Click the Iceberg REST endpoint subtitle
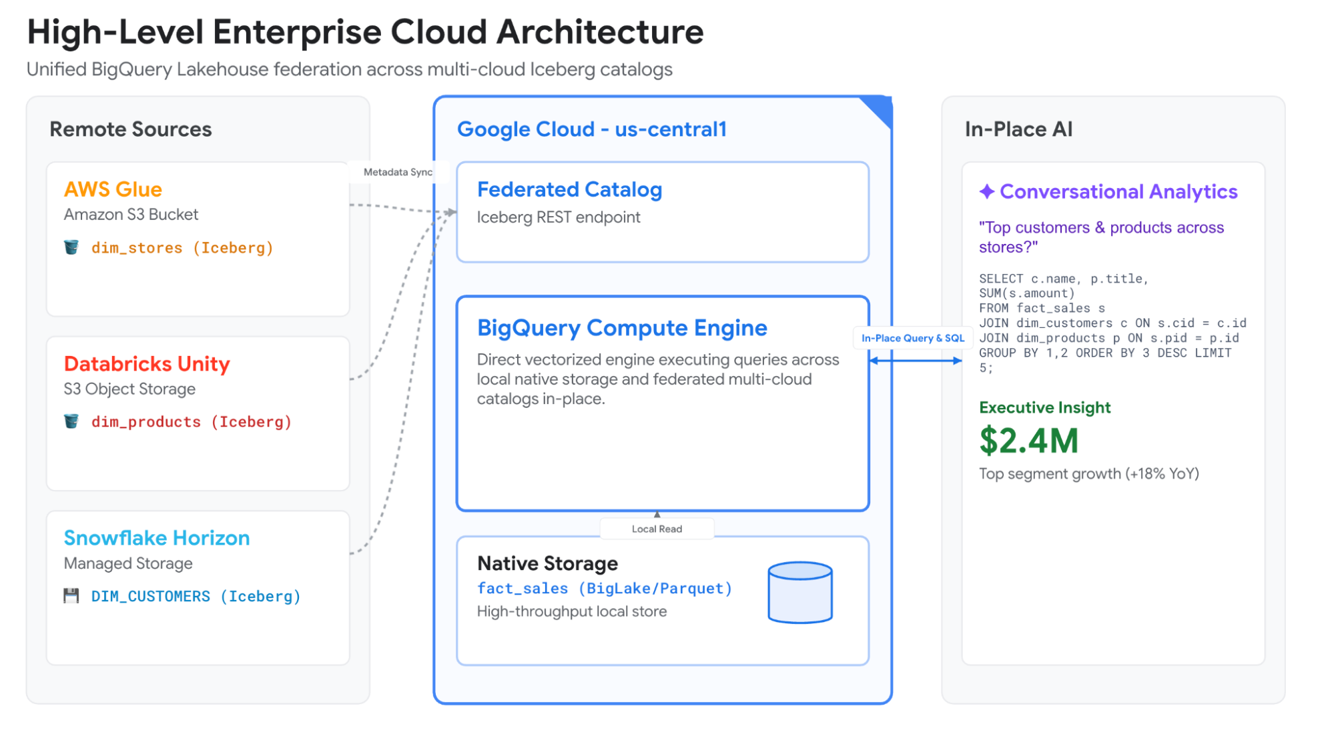 (559, 217)
